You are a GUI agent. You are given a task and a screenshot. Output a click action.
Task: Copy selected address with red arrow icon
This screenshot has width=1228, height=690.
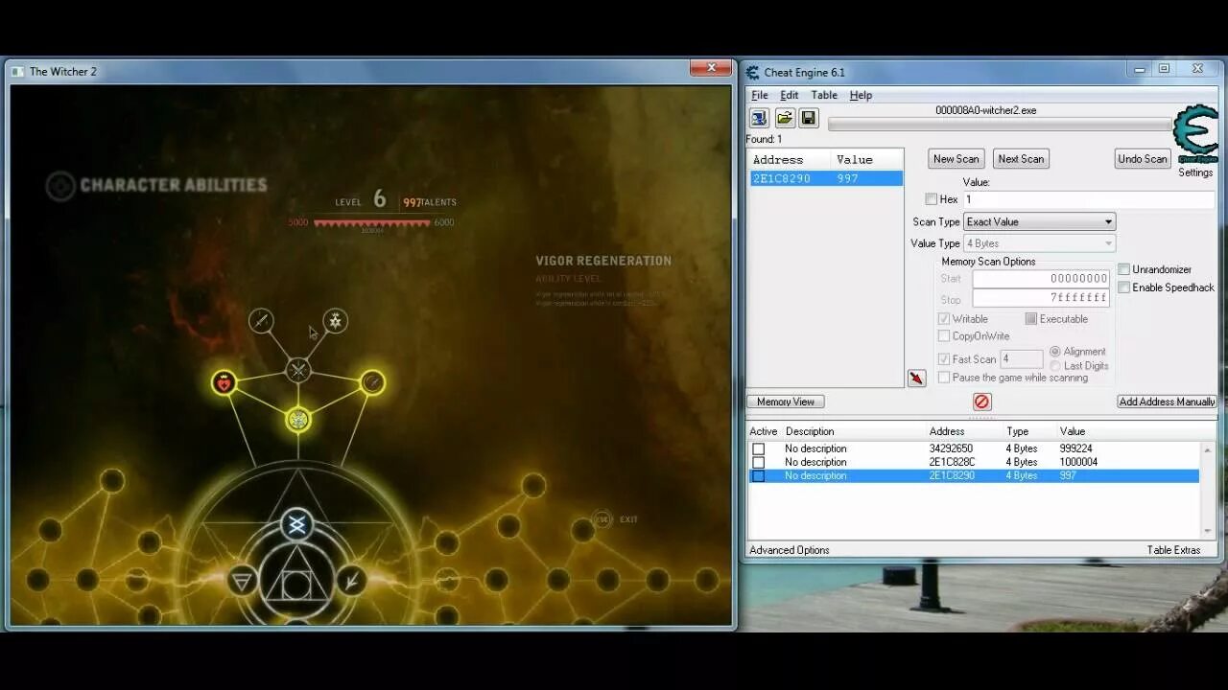point(917,379)
